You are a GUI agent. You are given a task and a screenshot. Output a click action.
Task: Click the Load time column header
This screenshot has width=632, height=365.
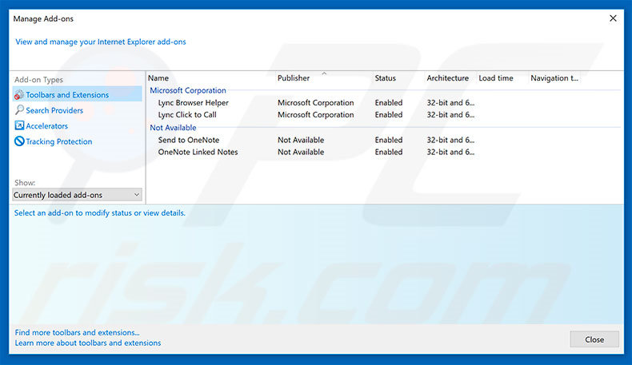point(496,78)
